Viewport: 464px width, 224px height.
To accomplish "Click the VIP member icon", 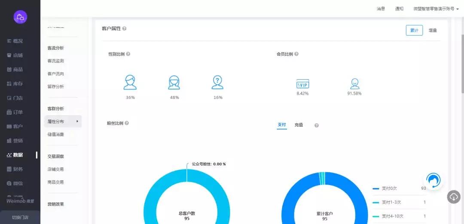I will pos(302,84).
